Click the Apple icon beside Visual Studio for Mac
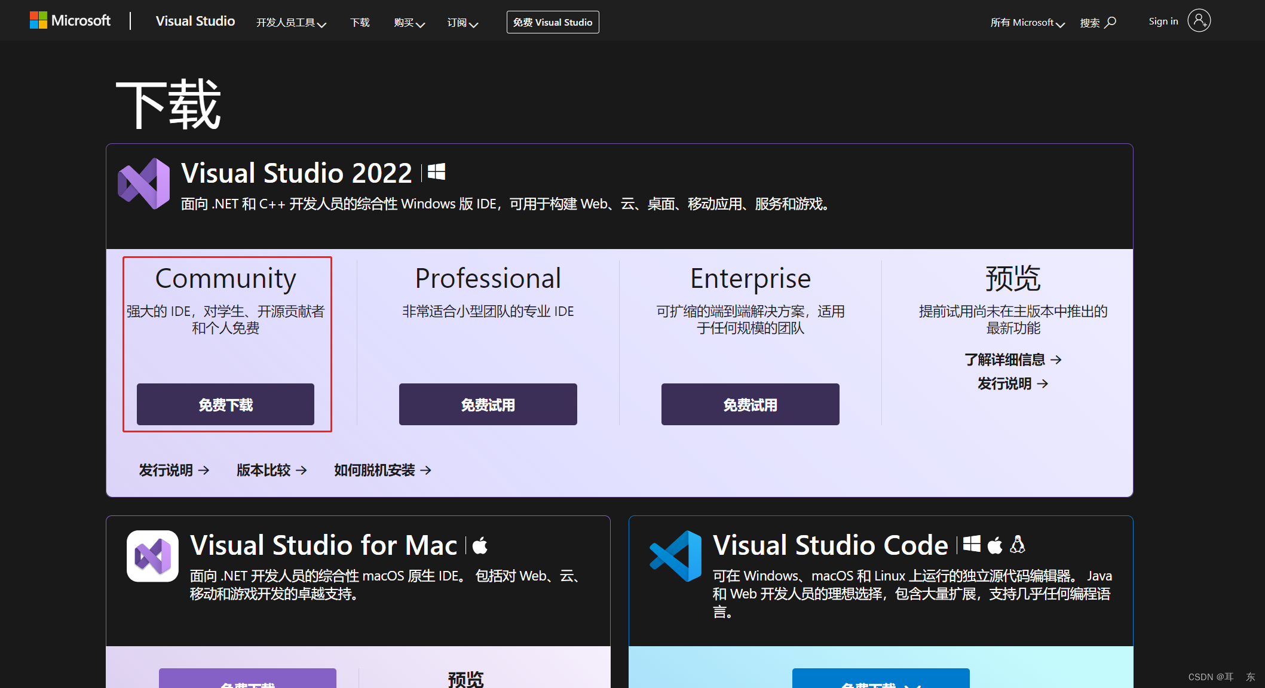 pos(480,545)
